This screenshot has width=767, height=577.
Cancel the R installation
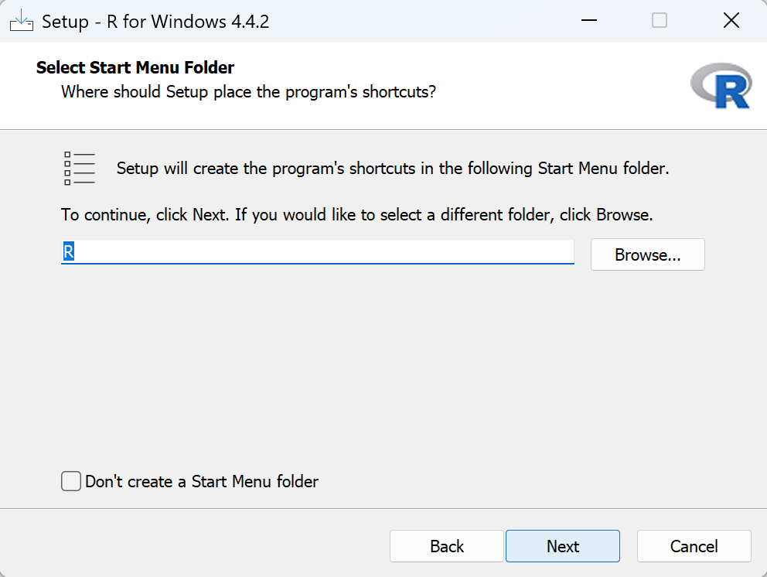(x=694, y=546)
